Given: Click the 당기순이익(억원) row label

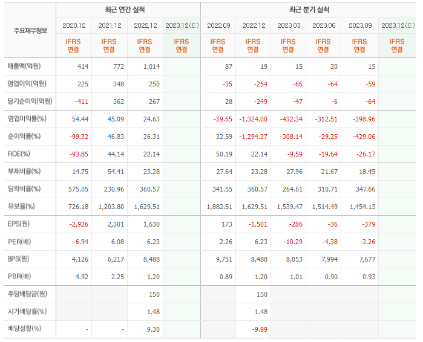Looking at the screenshot, I should (30, 102).
